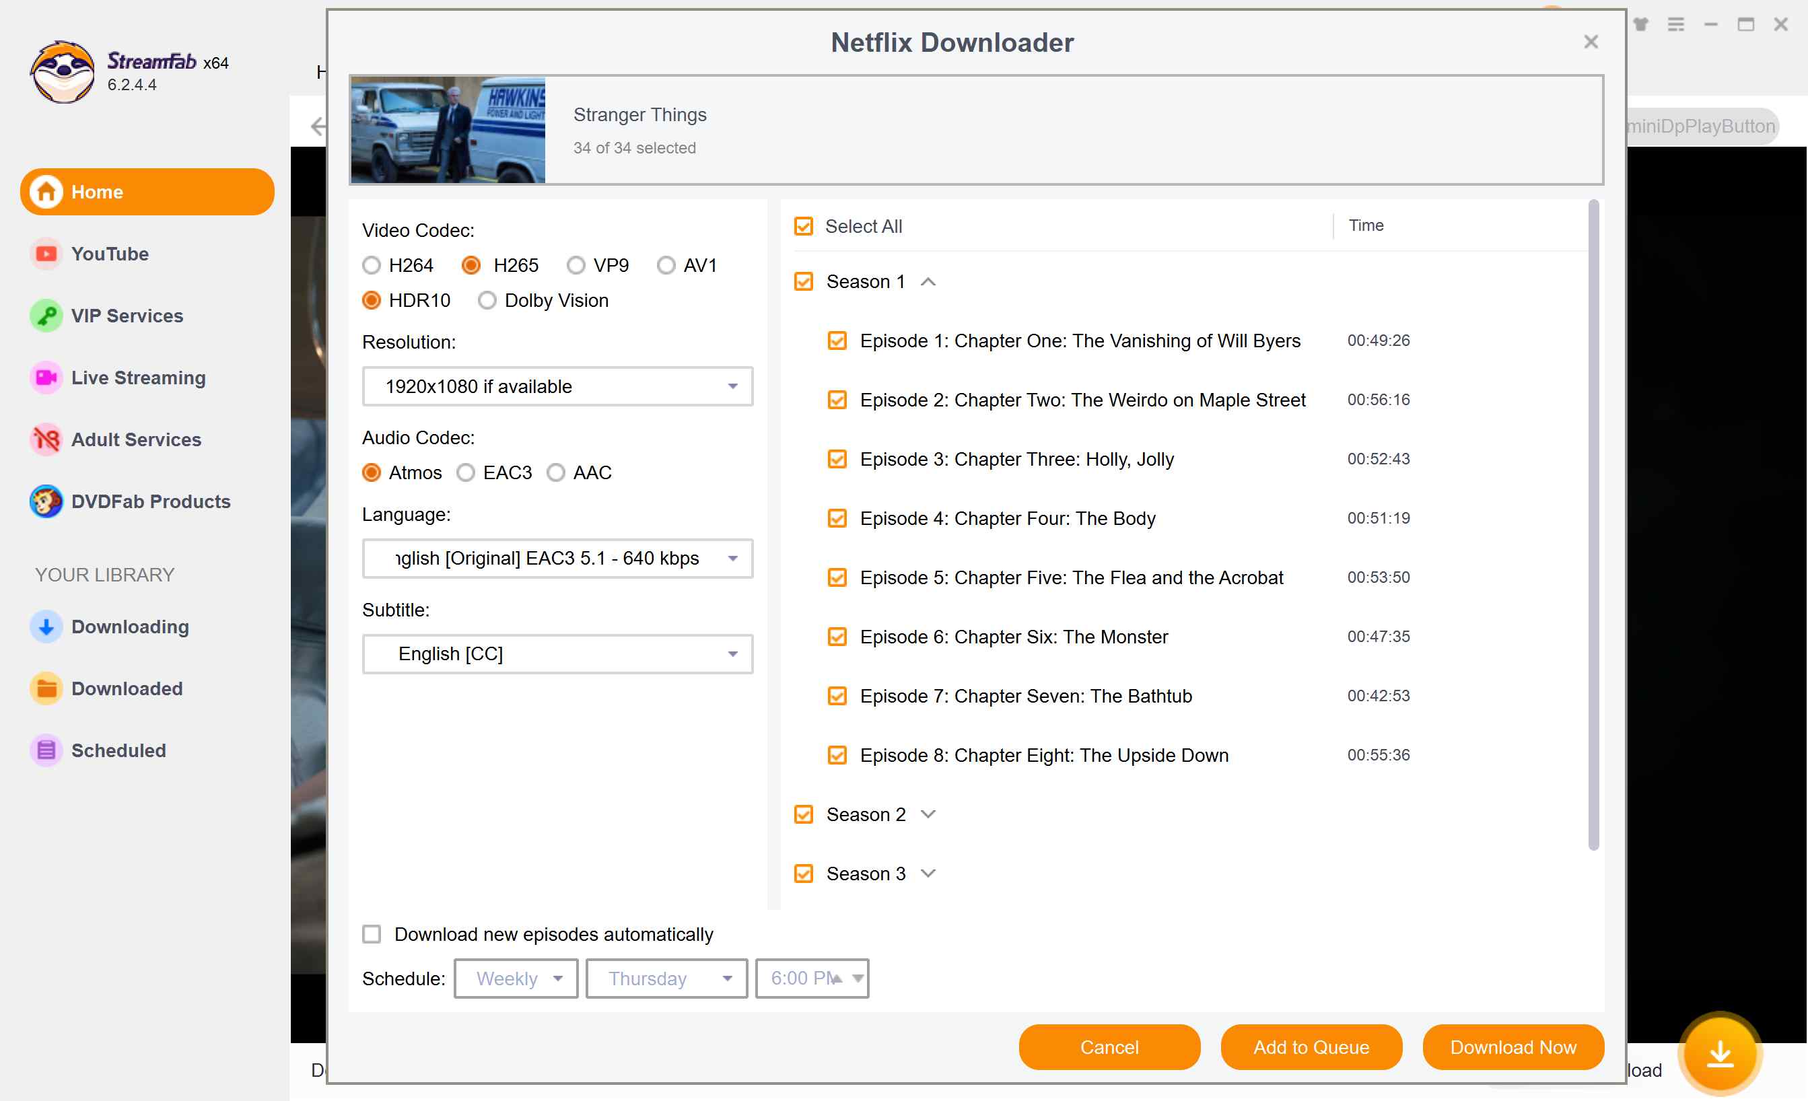
Task: Uncheck Episode 4 The Body
Action: 837,519
